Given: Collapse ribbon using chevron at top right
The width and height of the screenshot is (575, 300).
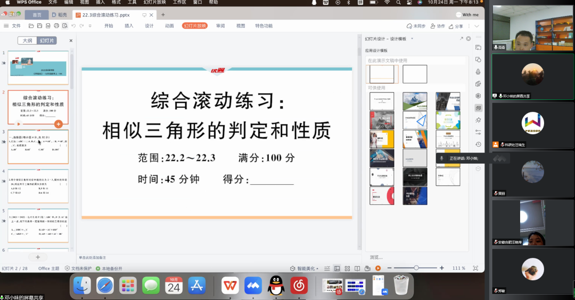Looking at the screenshot, I should (x=477, y=27).
